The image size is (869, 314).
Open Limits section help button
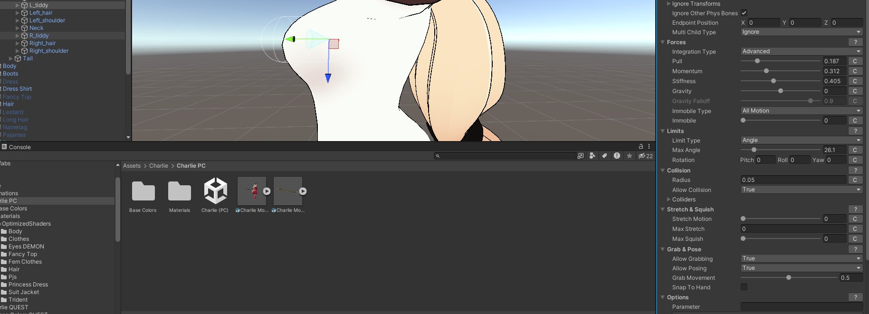pyautogui.click(x=855, y=131)
